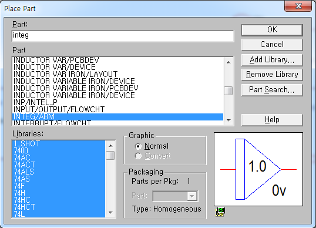Image resolution: width=316 pixels, height=228 pixels.
Task: Click the Remove Library button
Action: pyautogui.click(x=272, y=75)
